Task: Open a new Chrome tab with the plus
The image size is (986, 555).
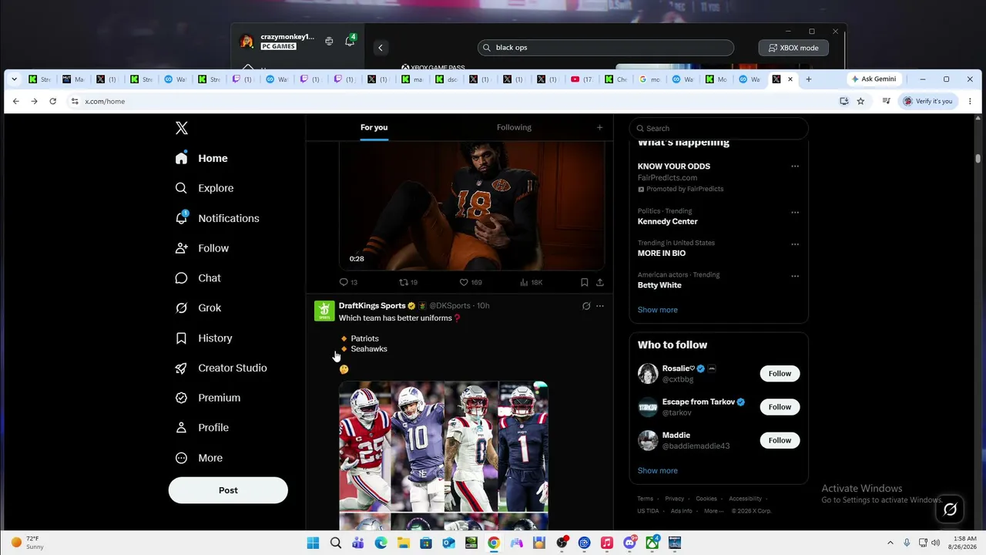Action: click(808, 79)
